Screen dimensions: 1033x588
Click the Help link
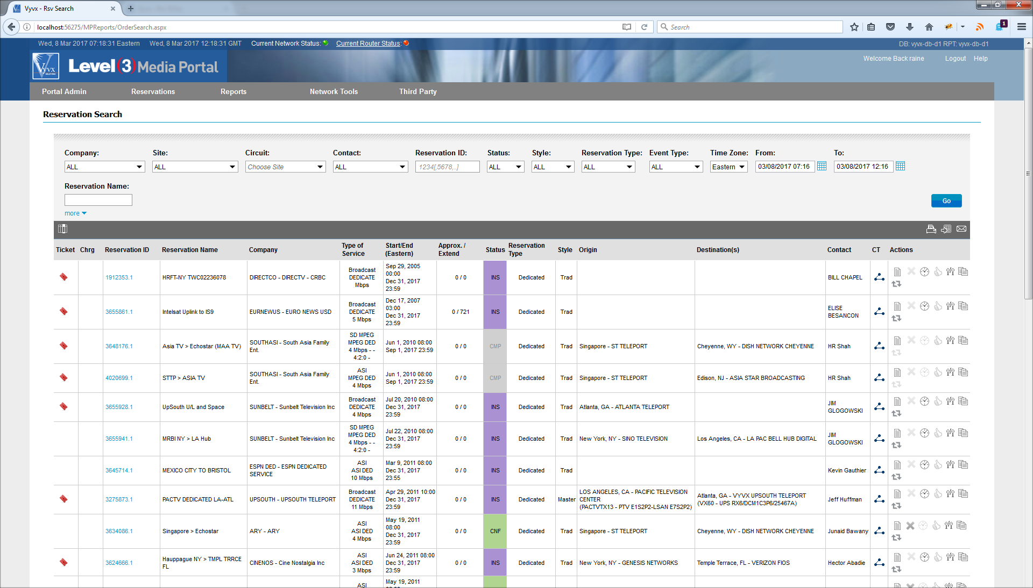pos(980,59)
